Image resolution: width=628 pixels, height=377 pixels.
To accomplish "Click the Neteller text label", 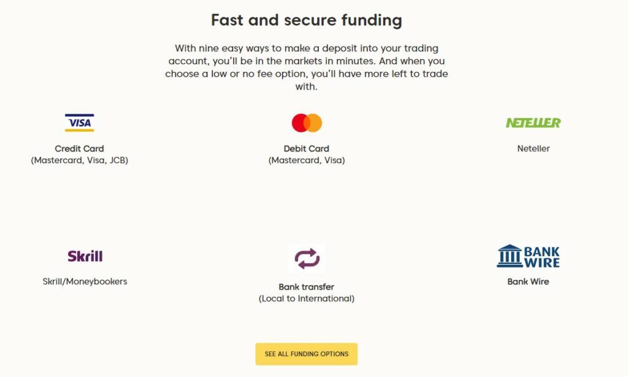I will tap(533, 148).
